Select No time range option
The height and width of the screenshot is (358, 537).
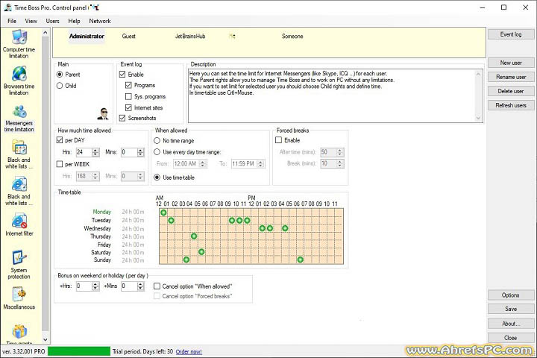(x=157, y=141)
